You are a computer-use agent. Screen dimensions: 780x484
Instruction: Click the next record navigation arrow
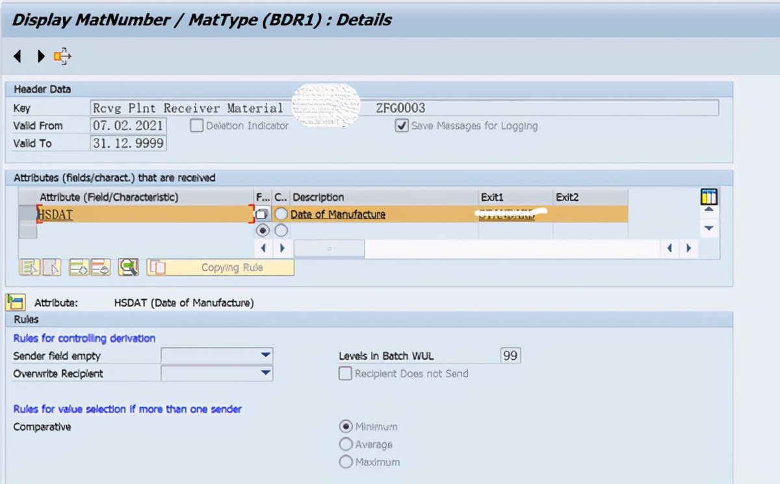pos(41,56)
